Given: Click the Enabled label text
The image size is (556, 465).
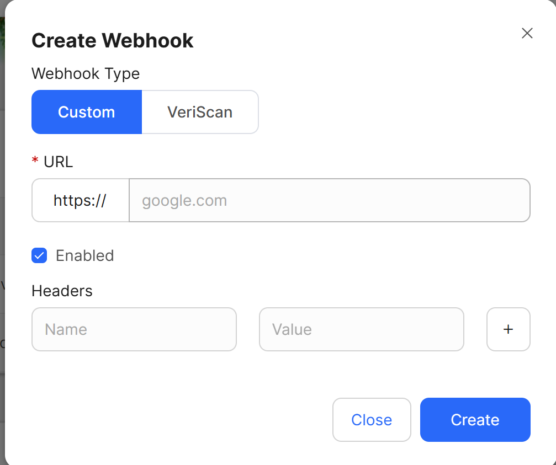Looking at the screenshot, I should [84, 255].
